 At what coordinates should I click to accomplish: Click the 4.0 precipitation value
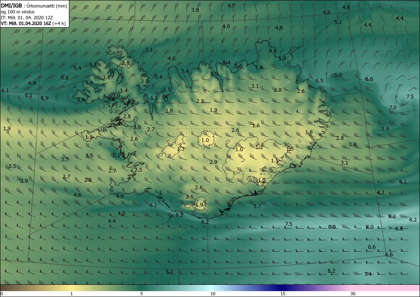226,26
